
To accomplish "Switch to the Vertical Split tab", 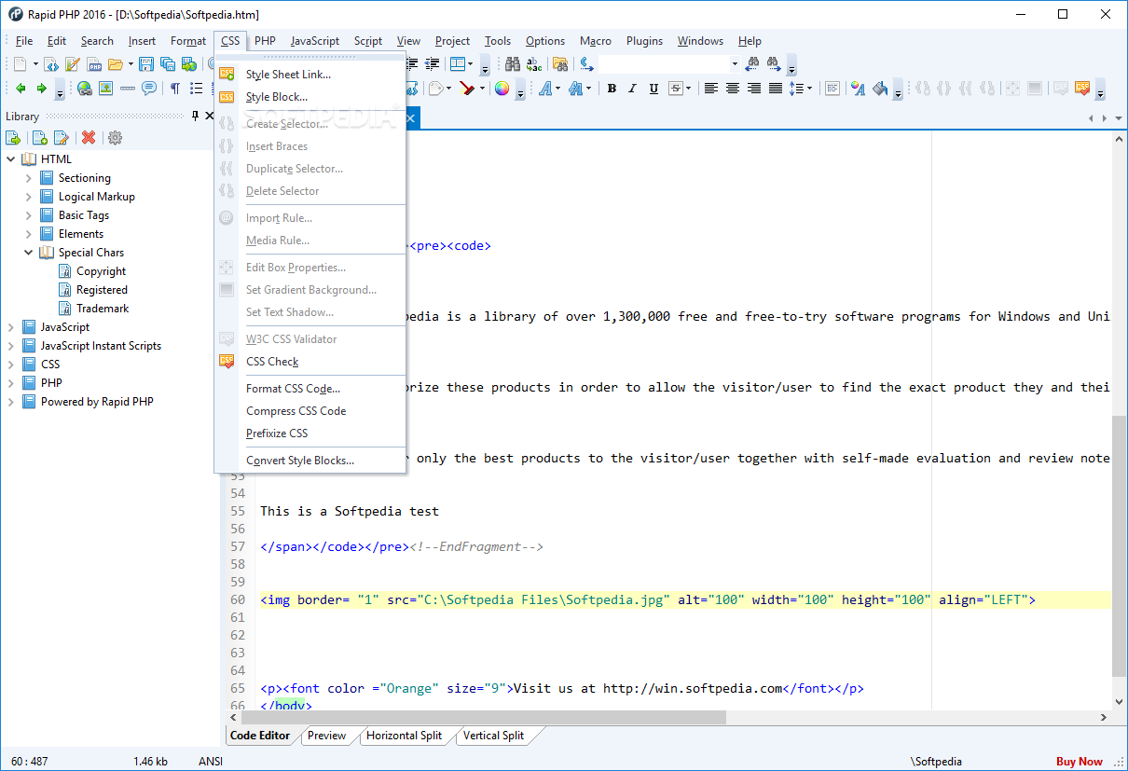I will tap(493, 736).
